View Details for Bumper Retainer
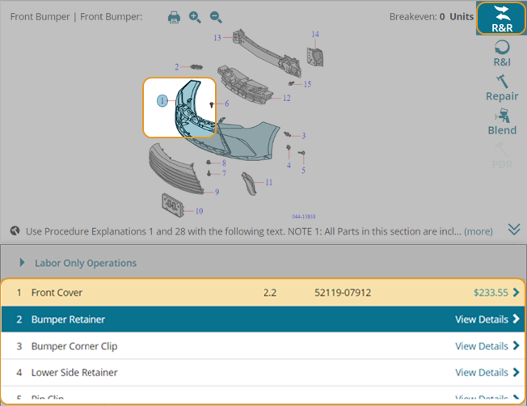527x406 pixels. [487, 319]
